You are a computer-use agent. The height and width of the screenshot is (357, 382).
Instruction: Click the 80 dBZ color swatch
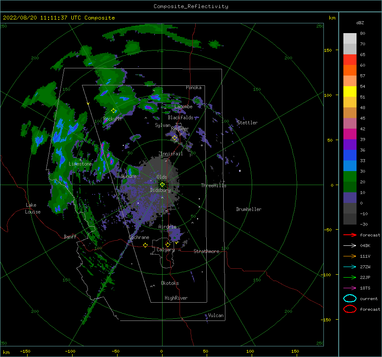coord(350,38)
